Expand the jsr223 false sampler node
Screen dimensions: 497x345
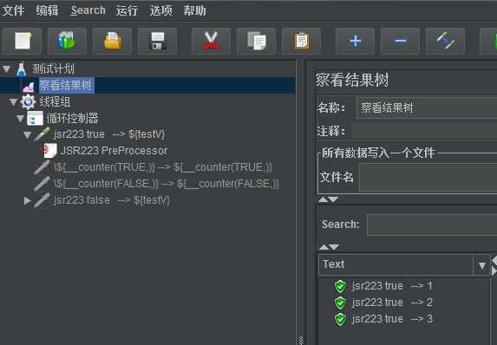coord(28,200)
